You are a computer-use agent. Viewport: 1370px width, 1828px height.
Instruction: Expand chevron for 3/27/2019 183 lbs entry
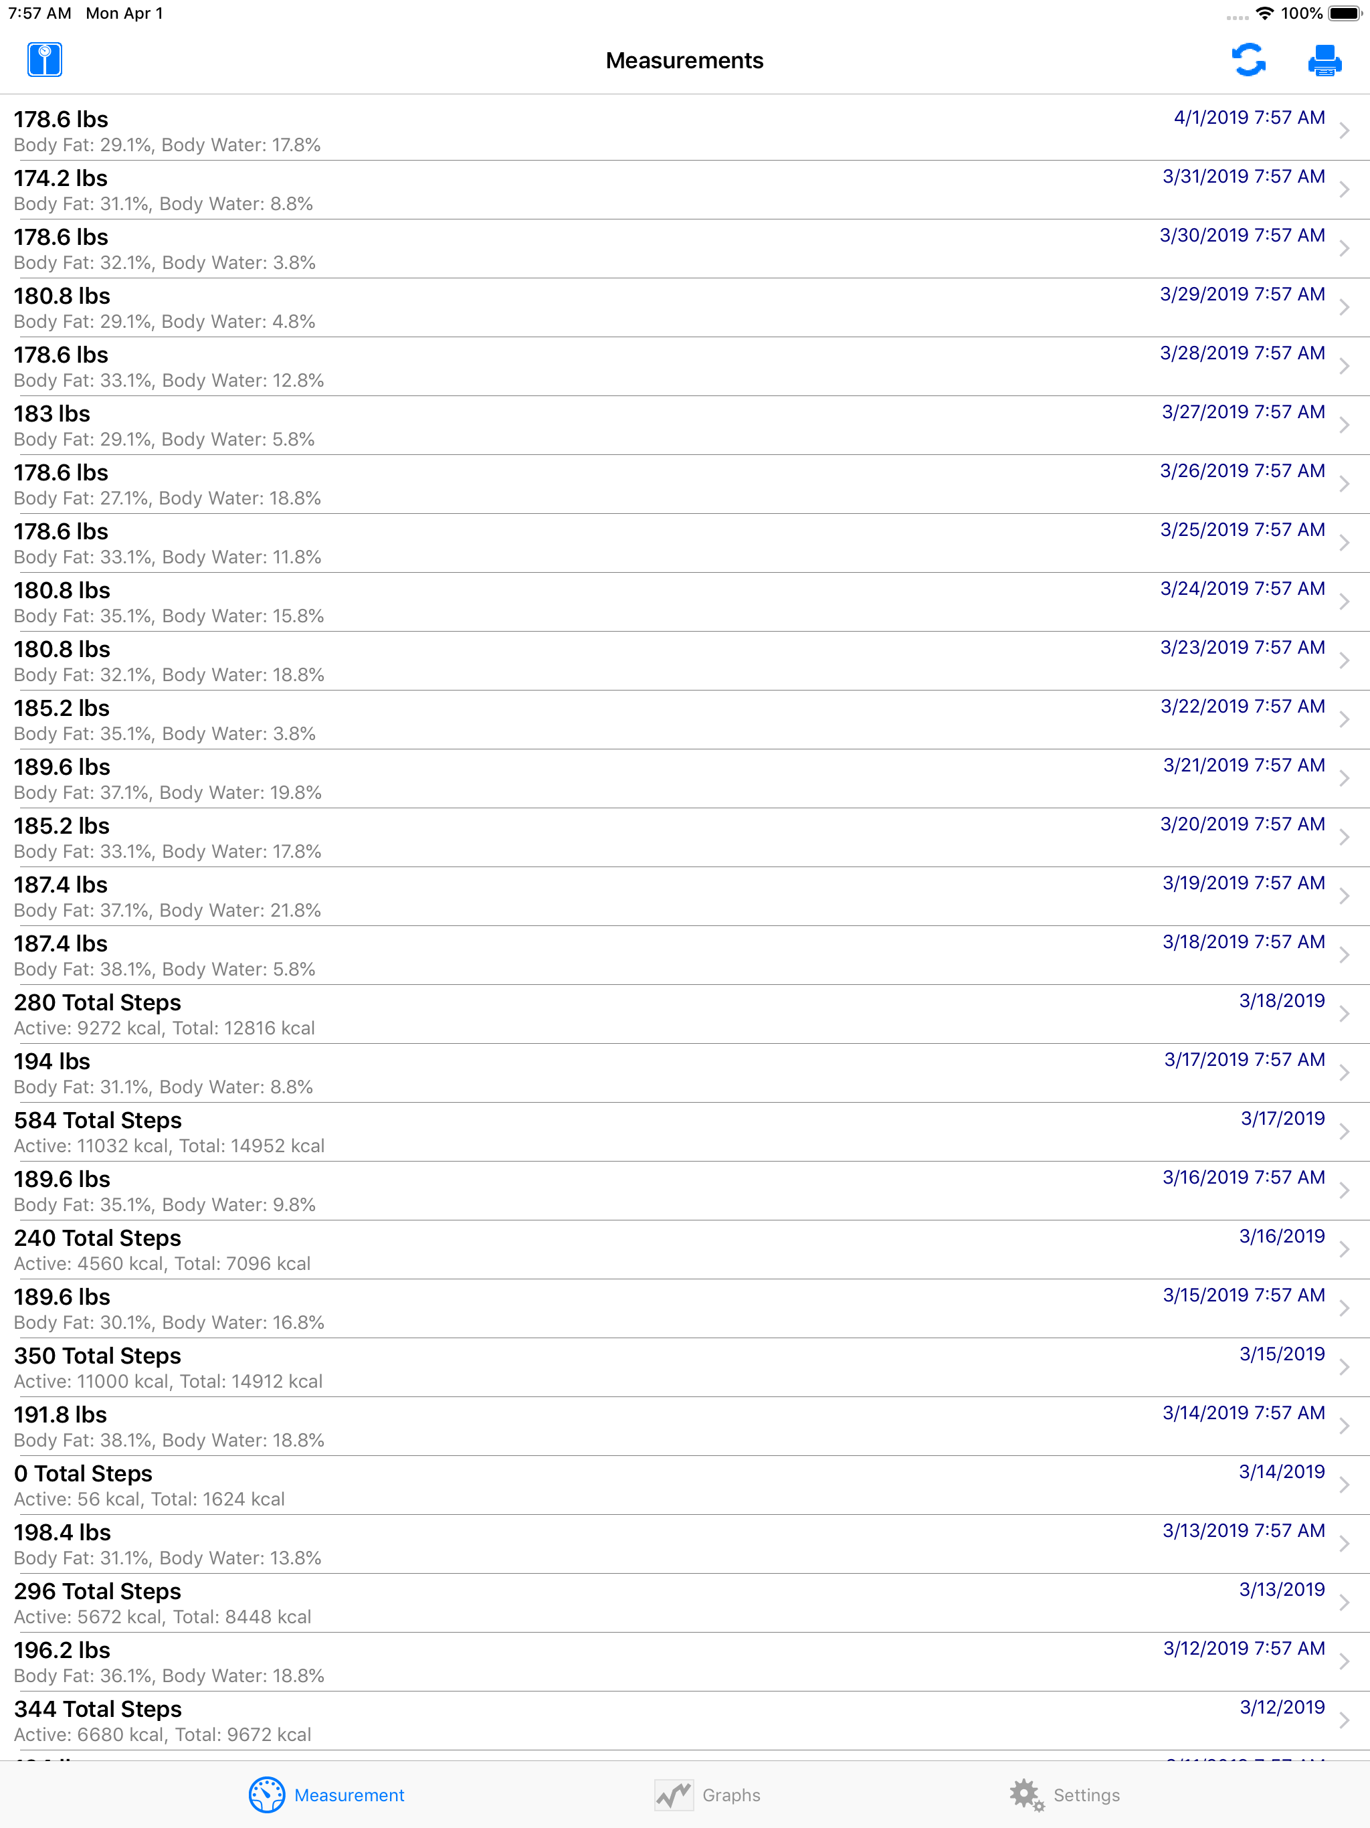coord(1345,425)
